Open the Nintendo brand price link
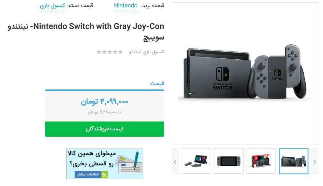The height and width of the screenshot is (186, 323). (x=126, y=5)
